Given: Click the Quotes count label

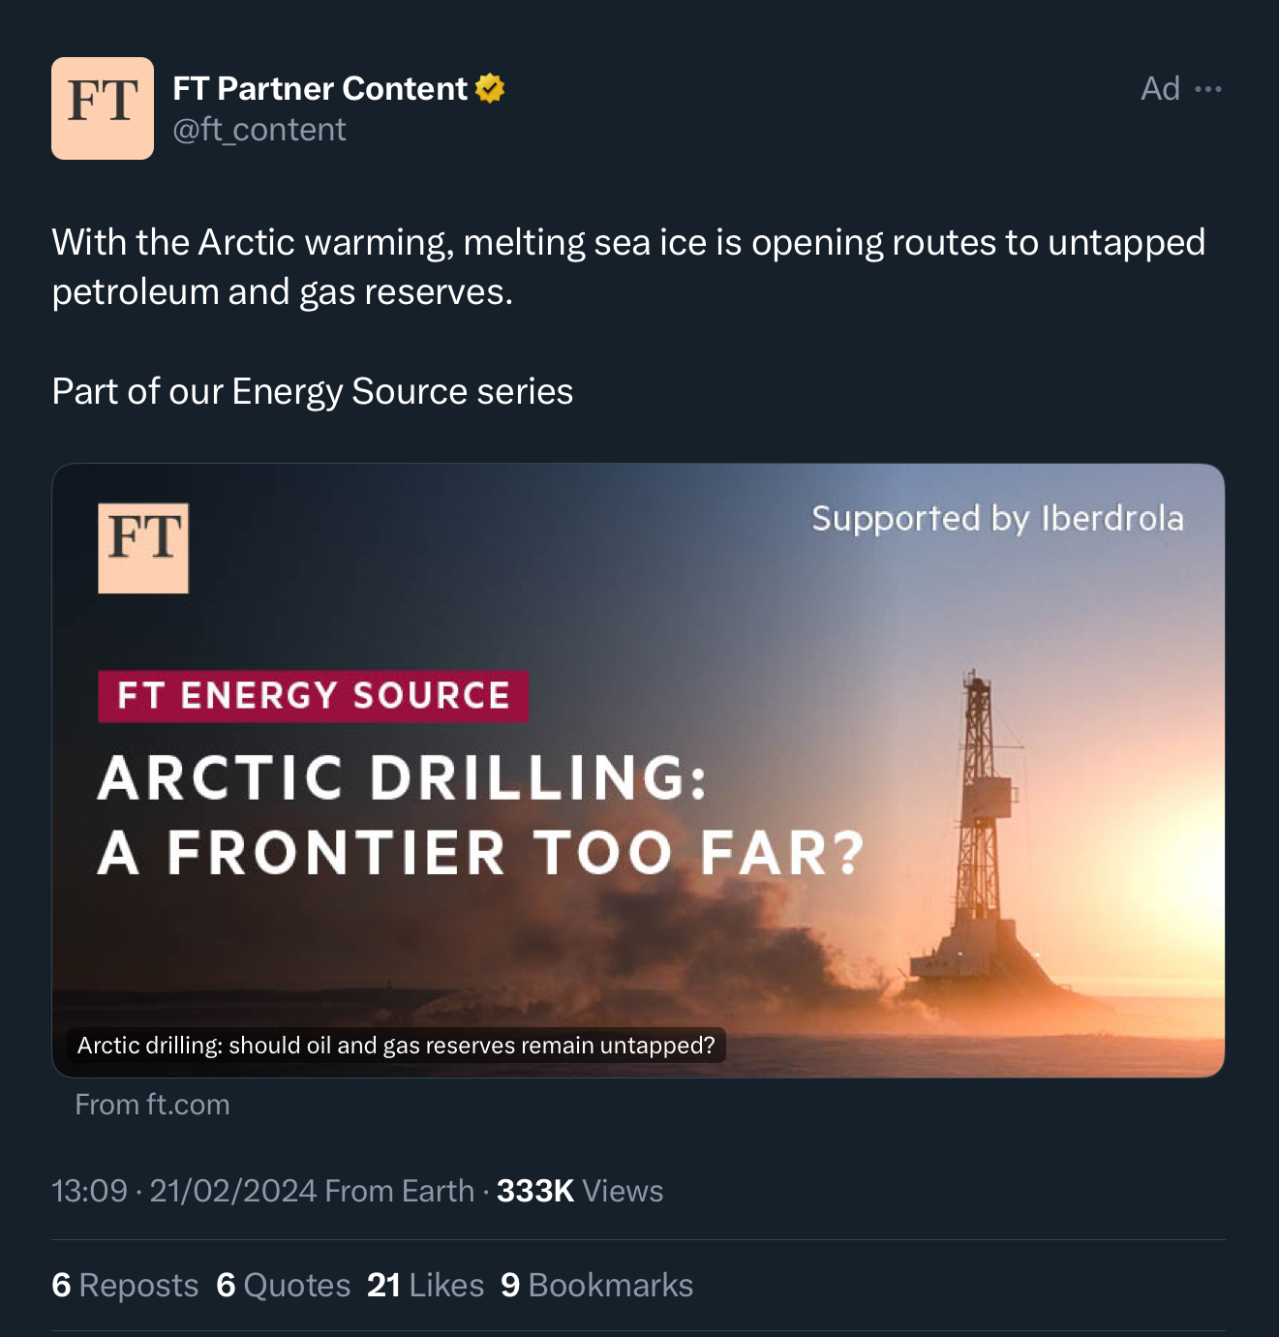Looking at the screenshot, I should pyautogui.click(x=283, y=1285).
